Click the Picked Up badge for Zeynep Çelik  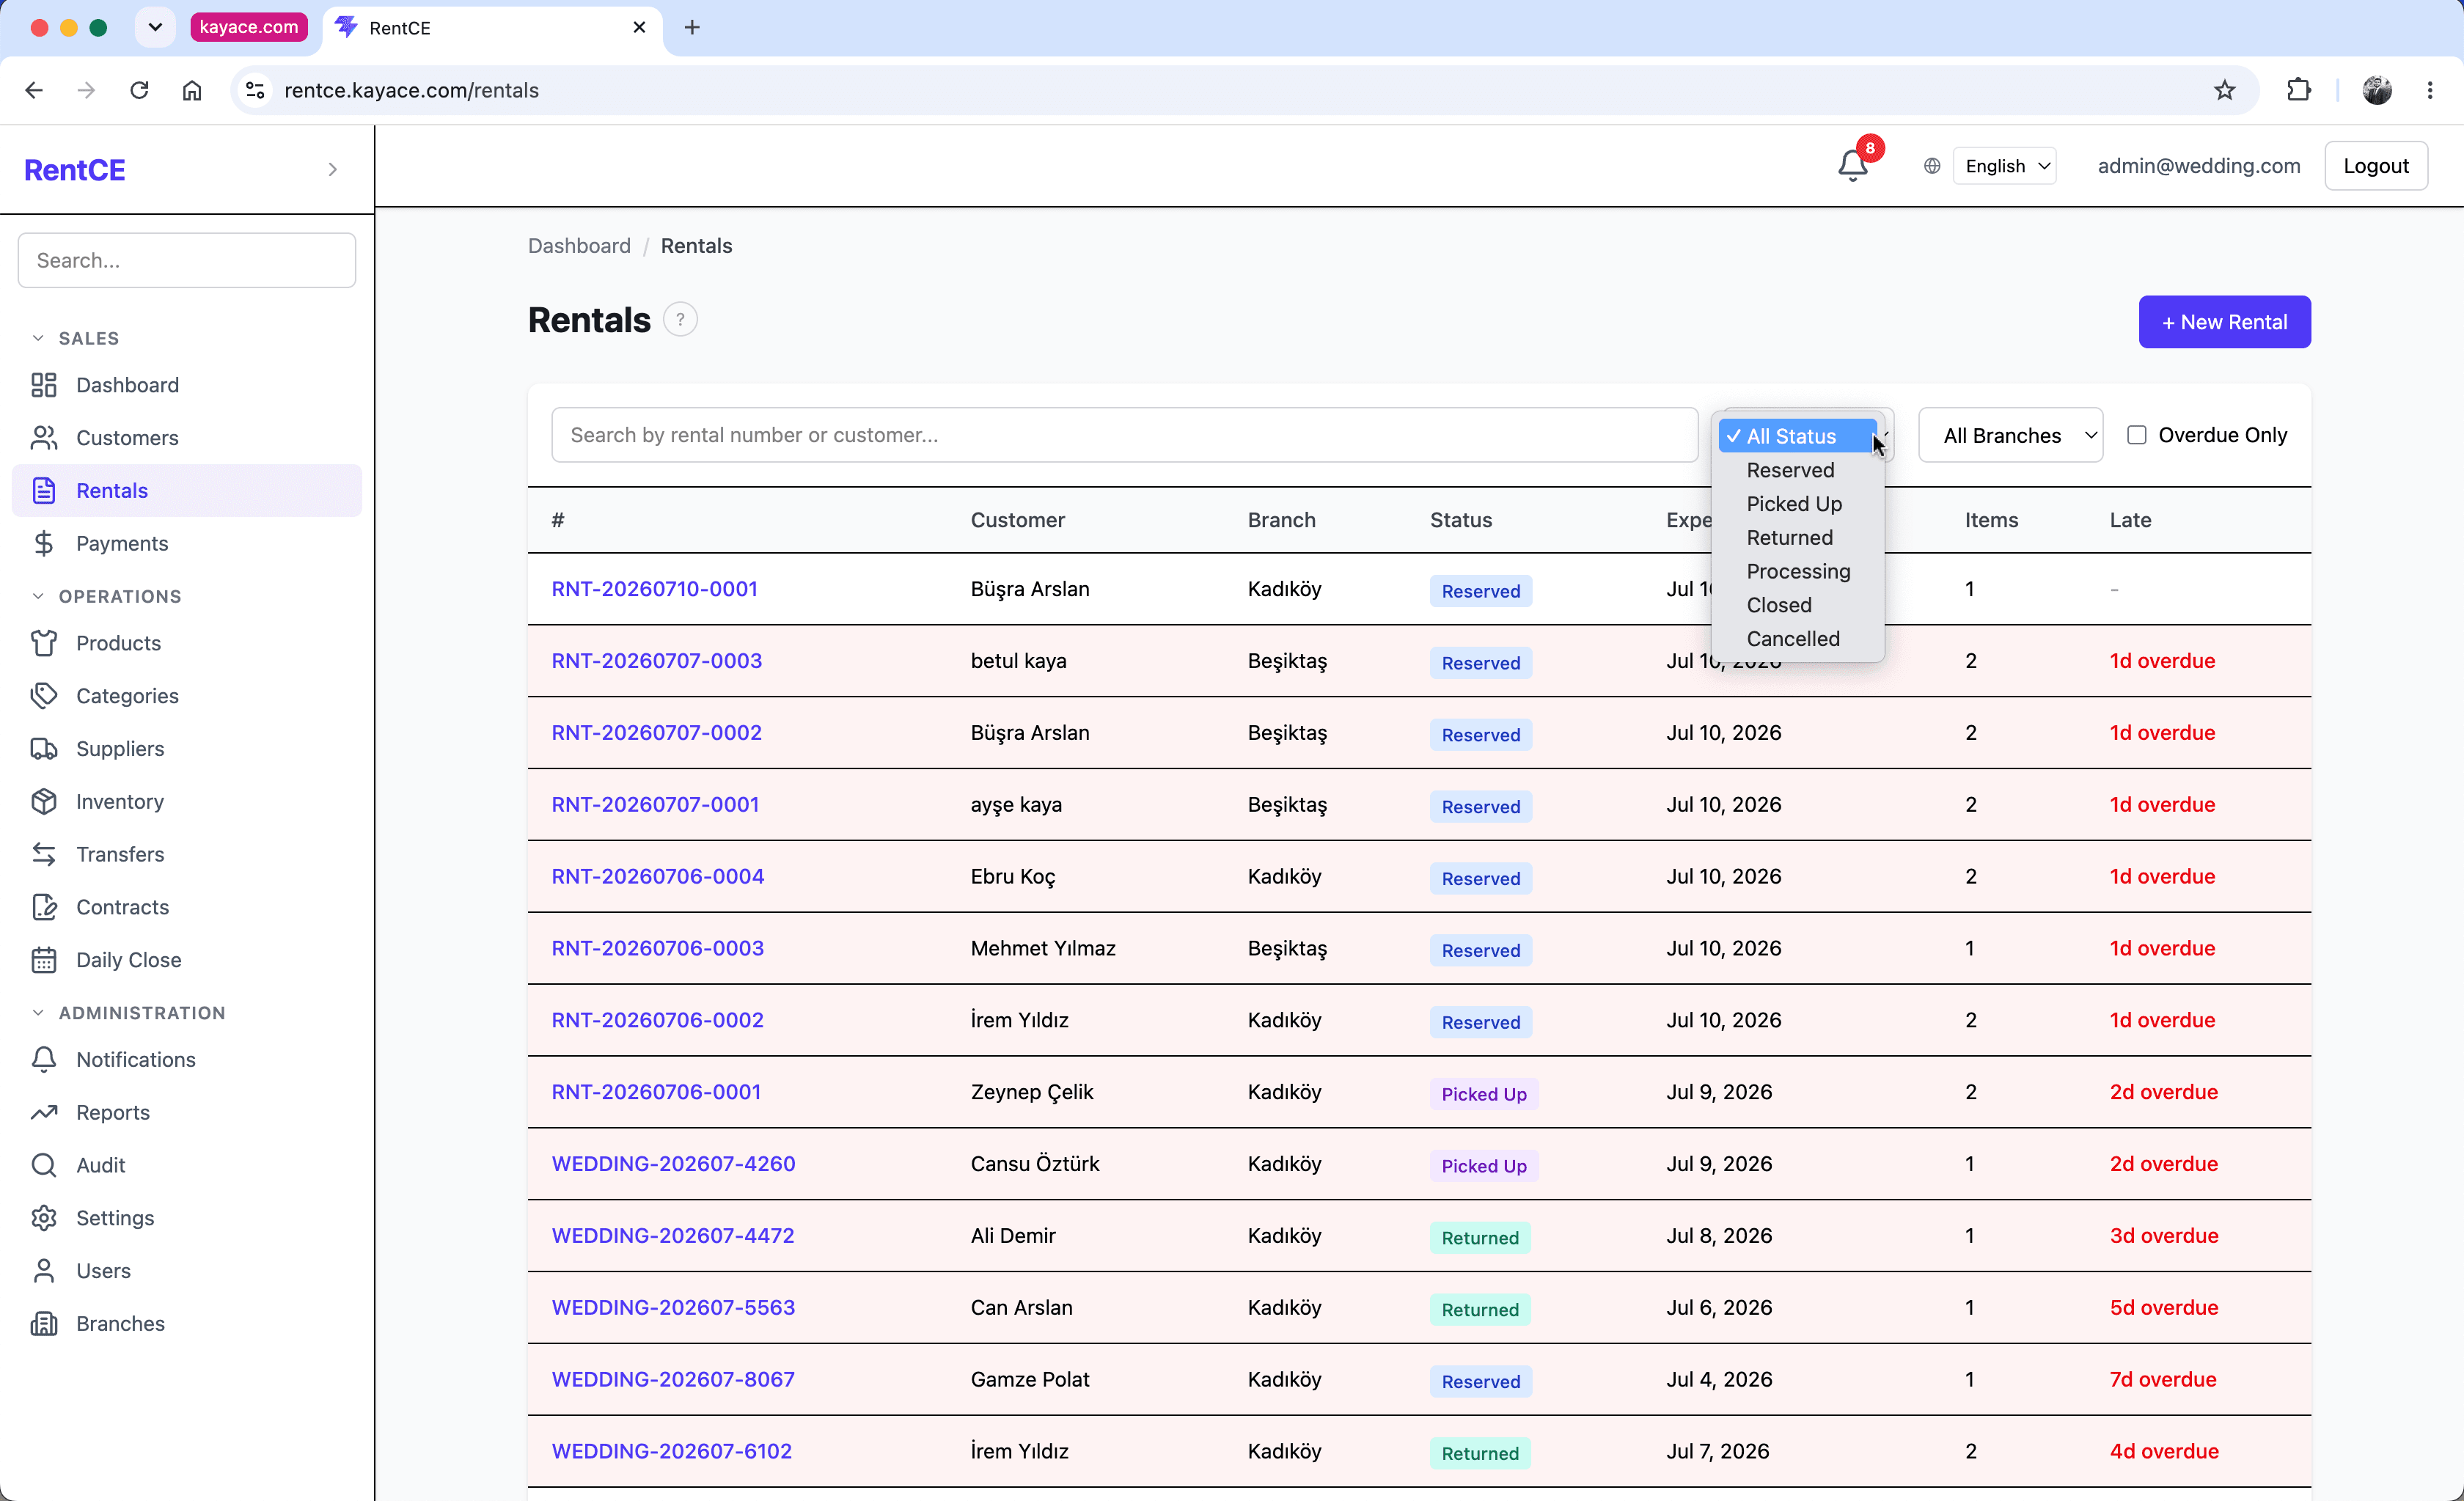point(1484,1094)
